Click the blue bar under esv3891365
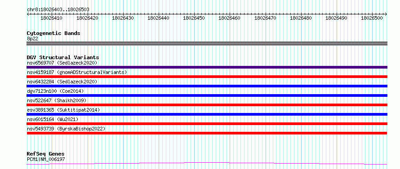This screenshot has width=400, height=169. 207,114
